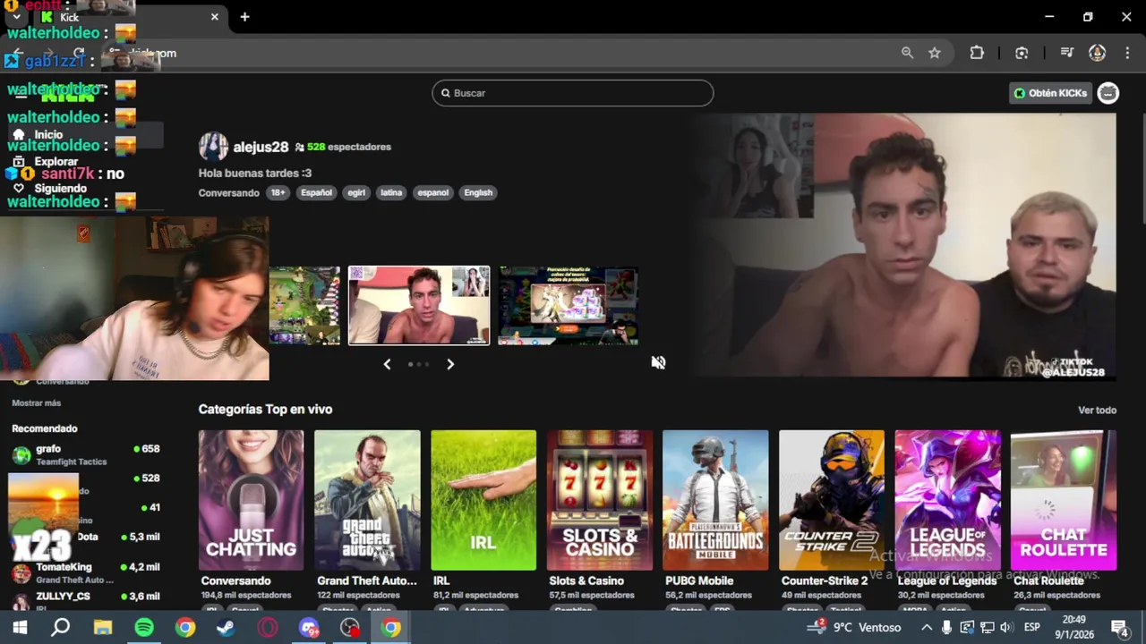This screenshot has width=1146, height=644.
Task: Go to previous featured stream with left arrow
Action: pos(387,364)
